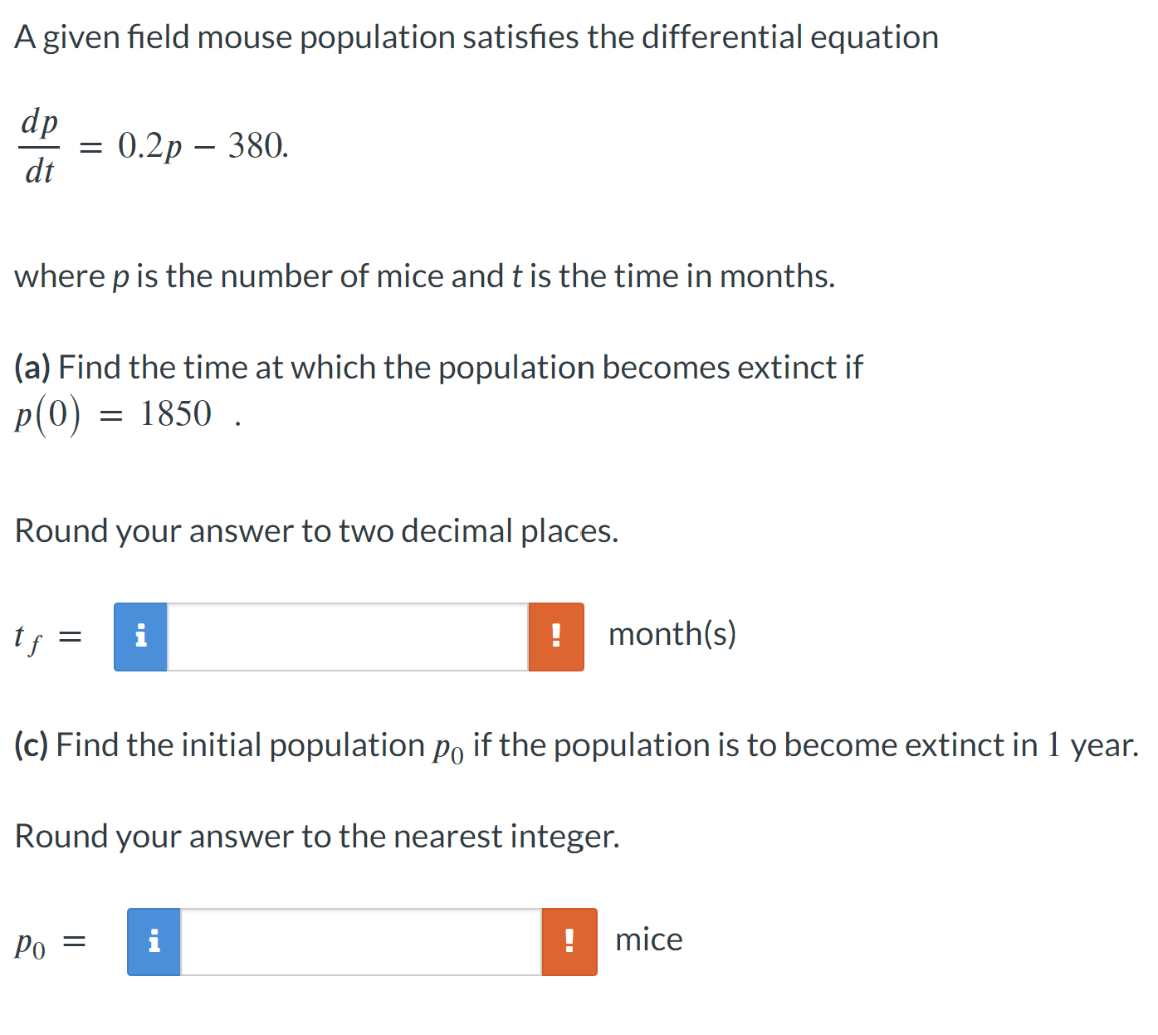This screenshot has height=1035, width=1158.
Task: Click the mice unit label
Action: coord(647,940)
